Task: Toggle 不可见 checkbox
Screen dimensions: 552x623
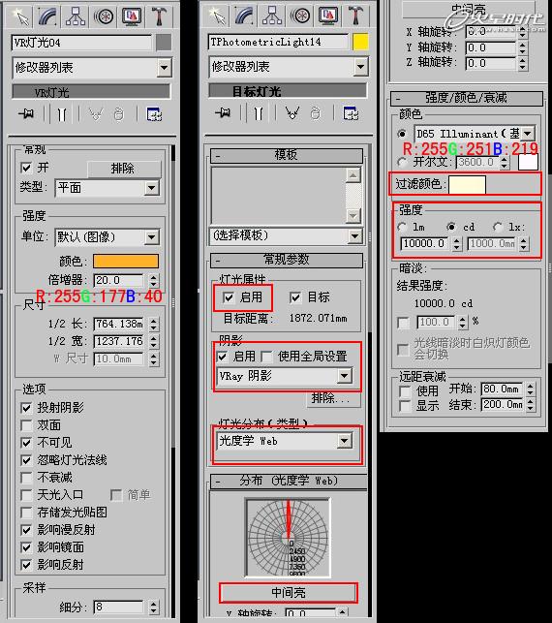Action: point(26,443)
